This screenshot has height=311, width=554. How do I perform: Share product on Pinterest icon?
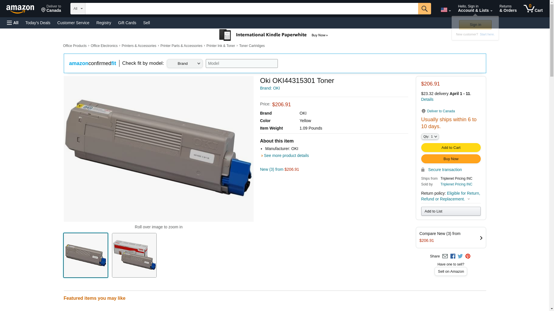pyautogui.click(x=468, y=256)
